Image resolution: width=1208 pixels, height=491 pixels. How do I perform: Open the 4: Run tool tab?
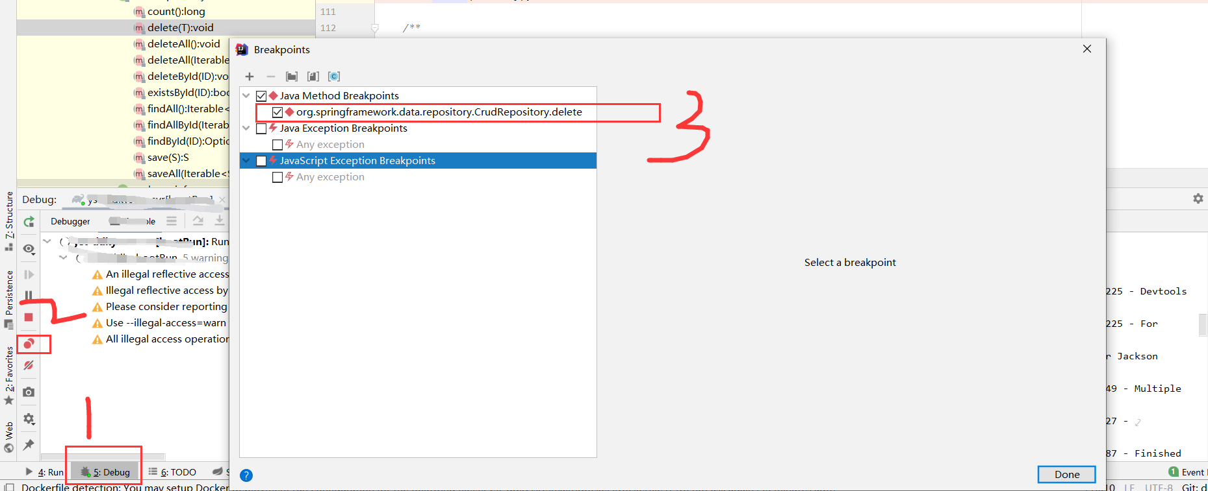click(x=45, y=472)
